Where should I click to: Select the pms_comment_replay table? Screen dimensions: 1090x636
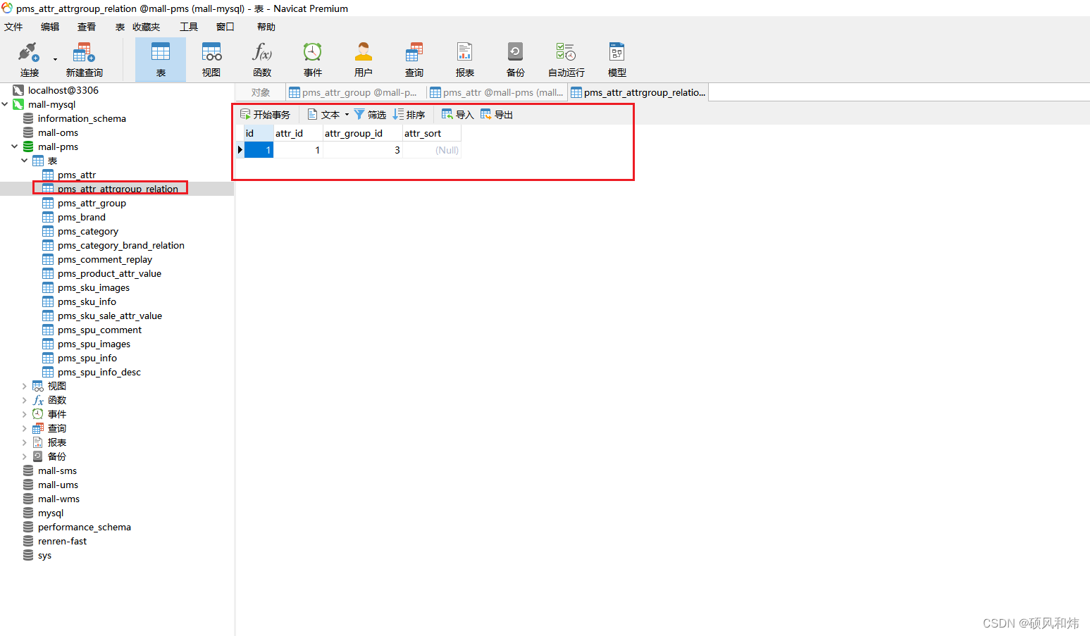coord(105,259)
